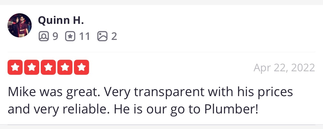Open Quinn H.'s profile photo
The image size is (323, 129).
(x=20, y=25)
